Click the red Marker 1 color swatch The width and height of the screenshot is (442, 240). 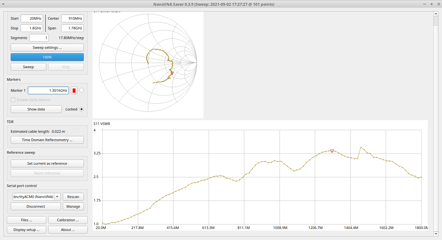point(74,90)
